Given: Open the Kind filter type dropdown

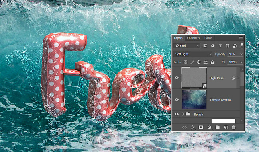Looking at the screenshot, I should click(187, 46).
